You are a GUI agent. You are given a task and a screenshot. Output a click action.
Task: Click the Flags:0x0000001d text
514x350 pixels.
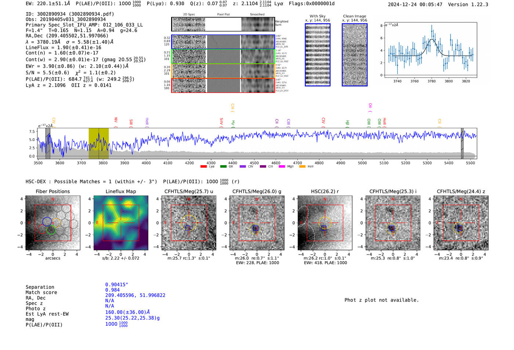point(311,4)
